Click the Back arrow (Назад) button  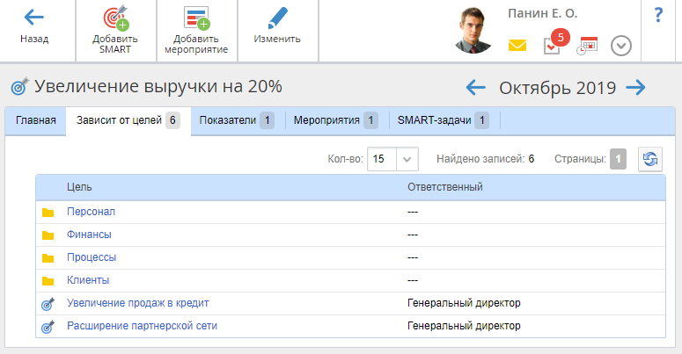pyautogui.click(x=34, y=18)
